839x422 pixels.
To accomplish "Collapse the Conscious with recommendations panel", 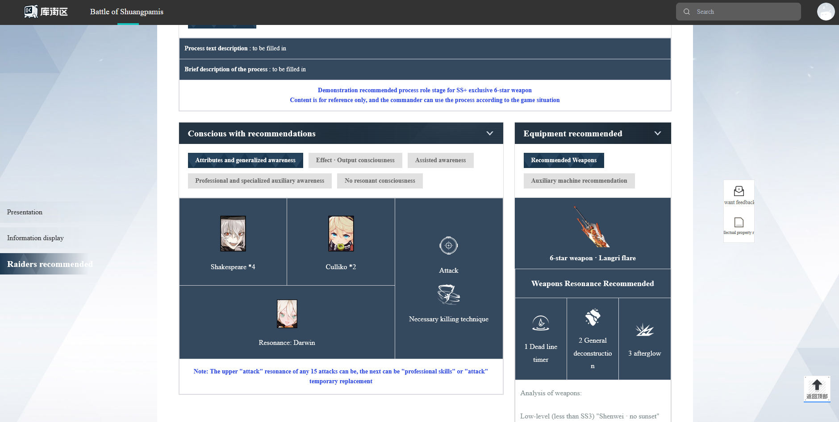I will pyautogui.click(x=490, y=133).
